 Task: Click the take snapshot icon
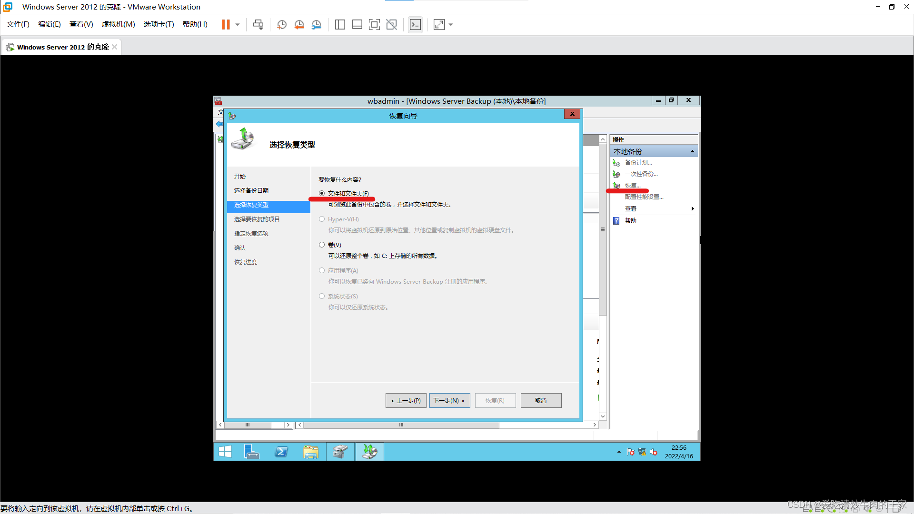282,25
